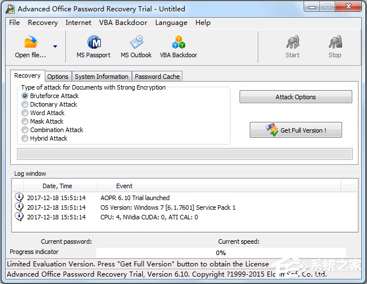Click the Attack Options button
The width and height of the screenshot is (367, 284).
coord(296,97)
